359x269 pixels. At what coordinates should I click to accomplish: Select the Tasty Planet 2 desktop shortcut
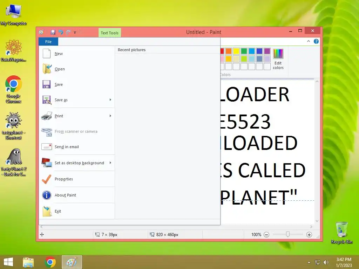14,163
